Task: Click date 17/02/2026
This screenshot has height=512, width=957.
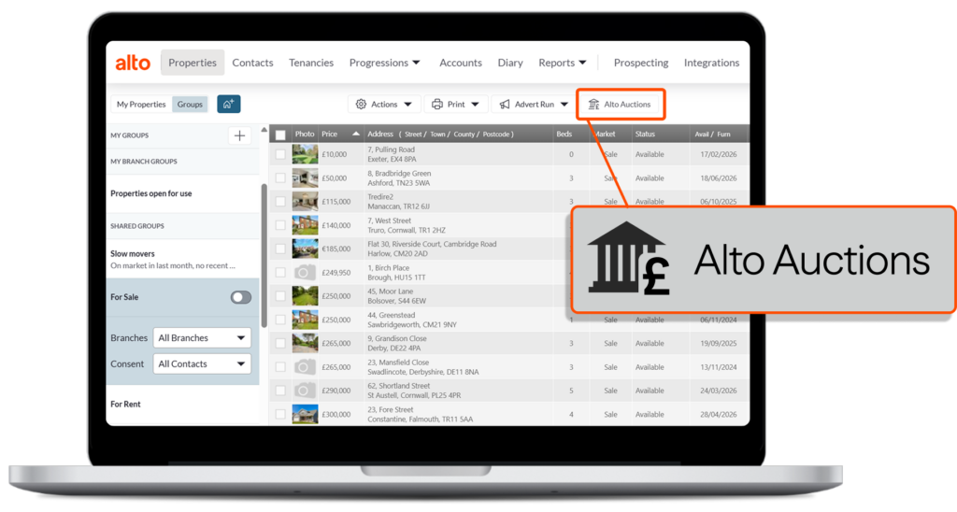Action: point(719,154)
